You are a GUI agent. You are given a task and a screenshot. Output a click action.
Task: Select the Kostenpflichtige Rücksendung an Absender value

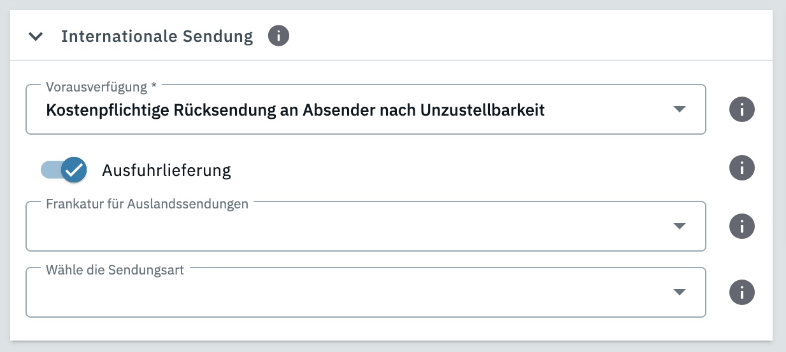[296, 110]
